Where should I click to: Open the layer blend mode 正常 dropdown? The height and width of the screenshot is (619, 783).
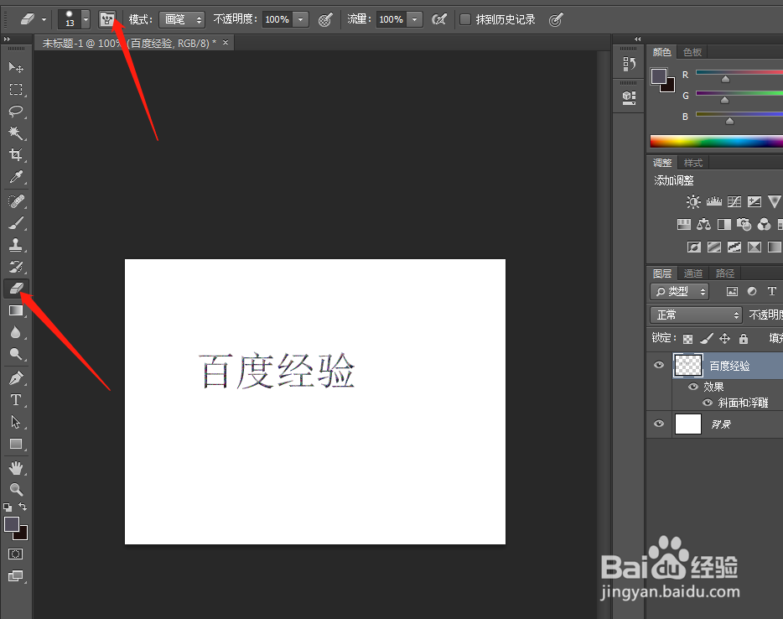tap(696, 315)
